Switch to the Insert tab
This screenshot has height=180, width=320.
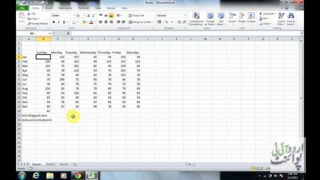click(48, 8)
